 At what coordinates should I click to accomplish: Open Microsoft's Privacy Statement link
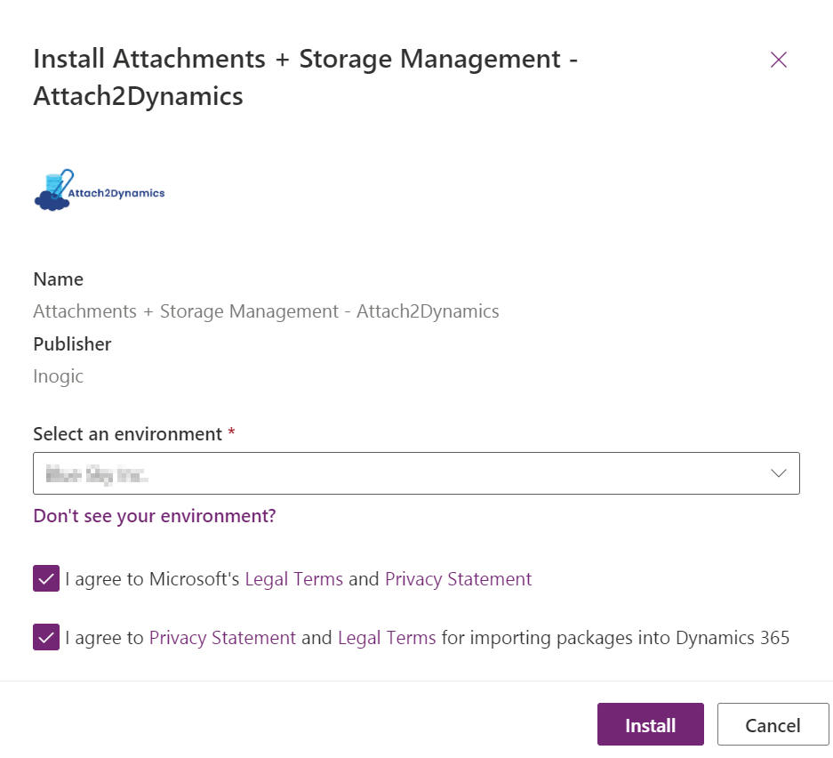[x=458, y=578]
